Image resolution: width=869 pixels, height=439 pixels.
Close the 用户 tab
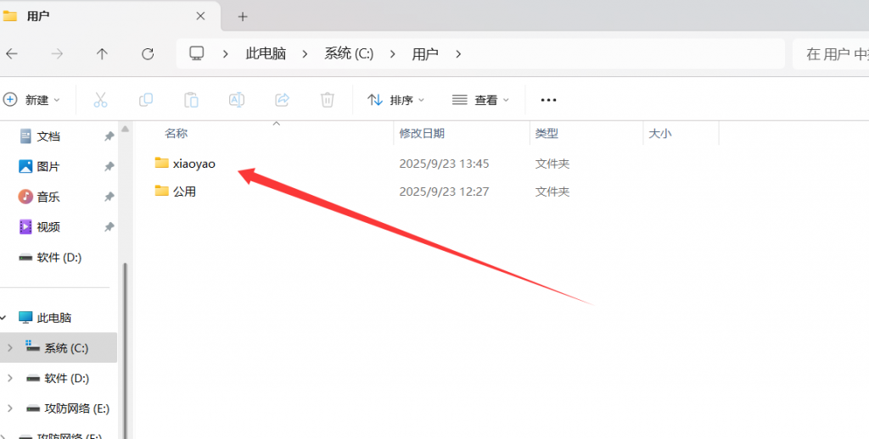[x=200, y=16]
